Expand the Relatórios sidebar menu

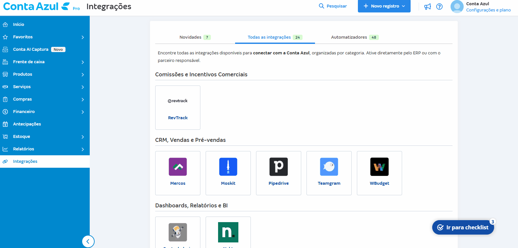point(83,149)
